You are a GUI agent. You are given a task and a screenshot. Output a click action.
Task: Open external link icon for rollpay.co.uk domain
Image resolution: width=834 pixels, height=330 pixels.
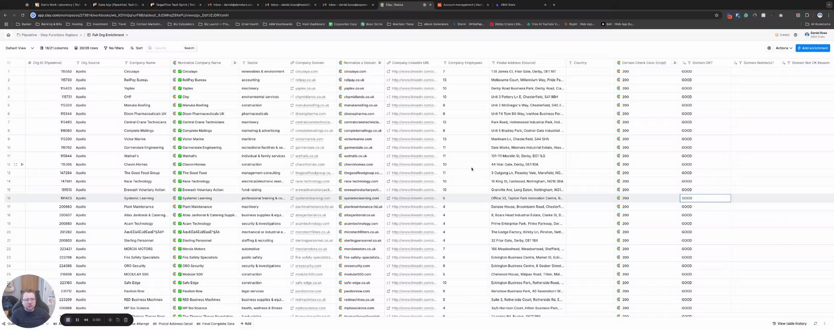(x=292, y=80)
